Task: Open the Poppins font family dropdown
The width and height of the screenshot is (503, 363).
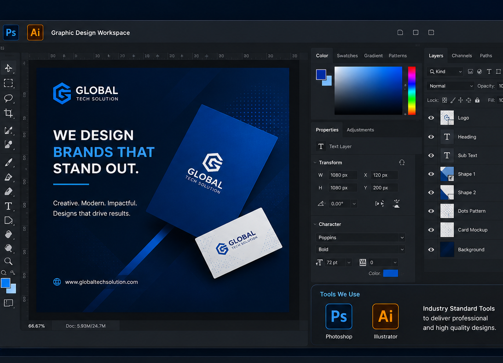Action: pos(361,237)
